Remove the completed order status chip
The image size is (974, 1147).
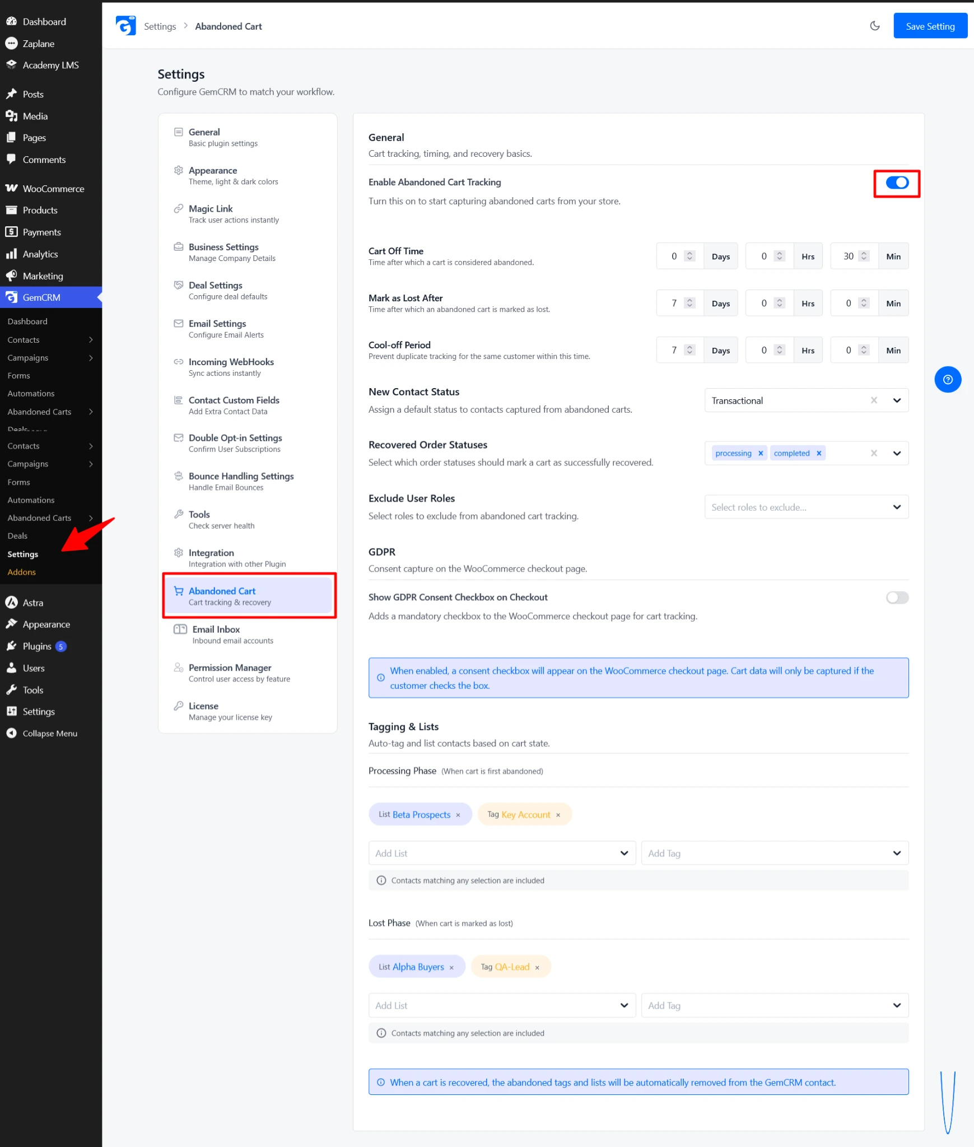click(819, 453)
